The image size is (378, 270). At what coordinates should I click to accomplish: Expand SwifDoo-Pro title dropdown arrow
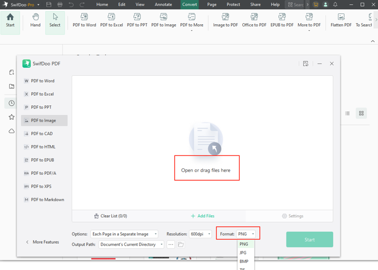[38, 5]
